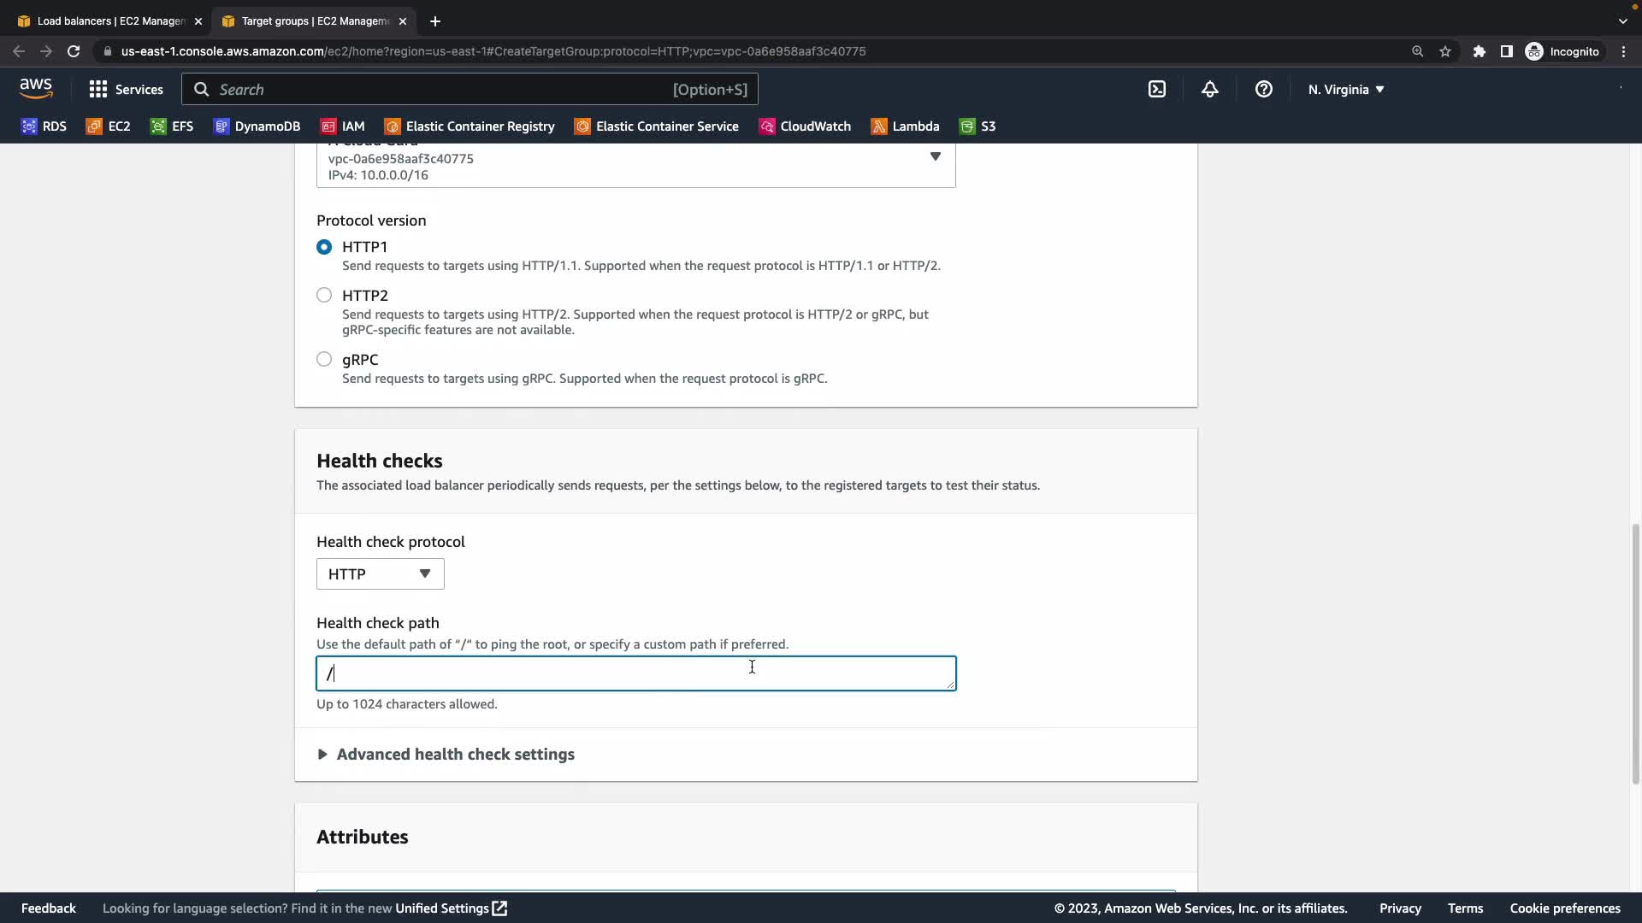Click the notifications bell icon
The image size is (1642, 923).
(1209, 89)
